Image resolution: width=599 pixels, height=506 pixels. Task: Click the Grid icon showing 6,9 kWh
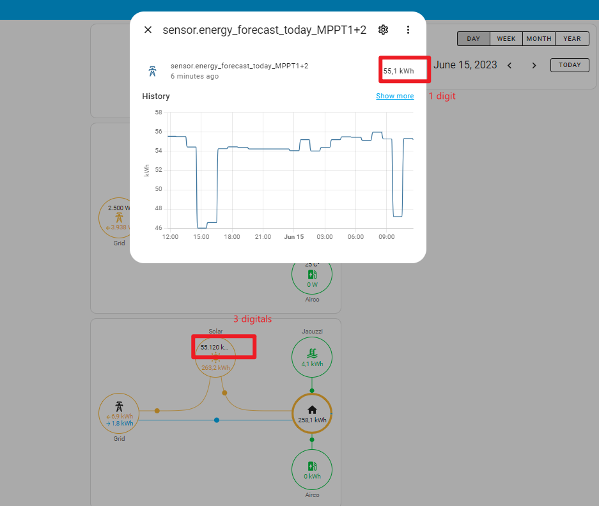click(x=118, y=413)
